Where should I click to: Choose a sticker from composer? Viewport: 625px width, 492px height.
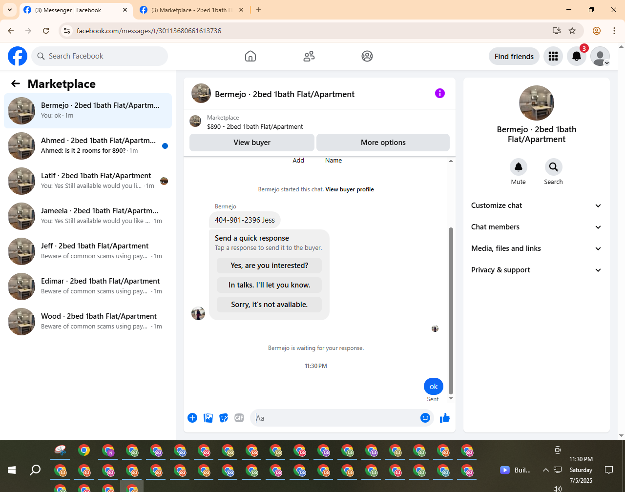tap(224, 418)
